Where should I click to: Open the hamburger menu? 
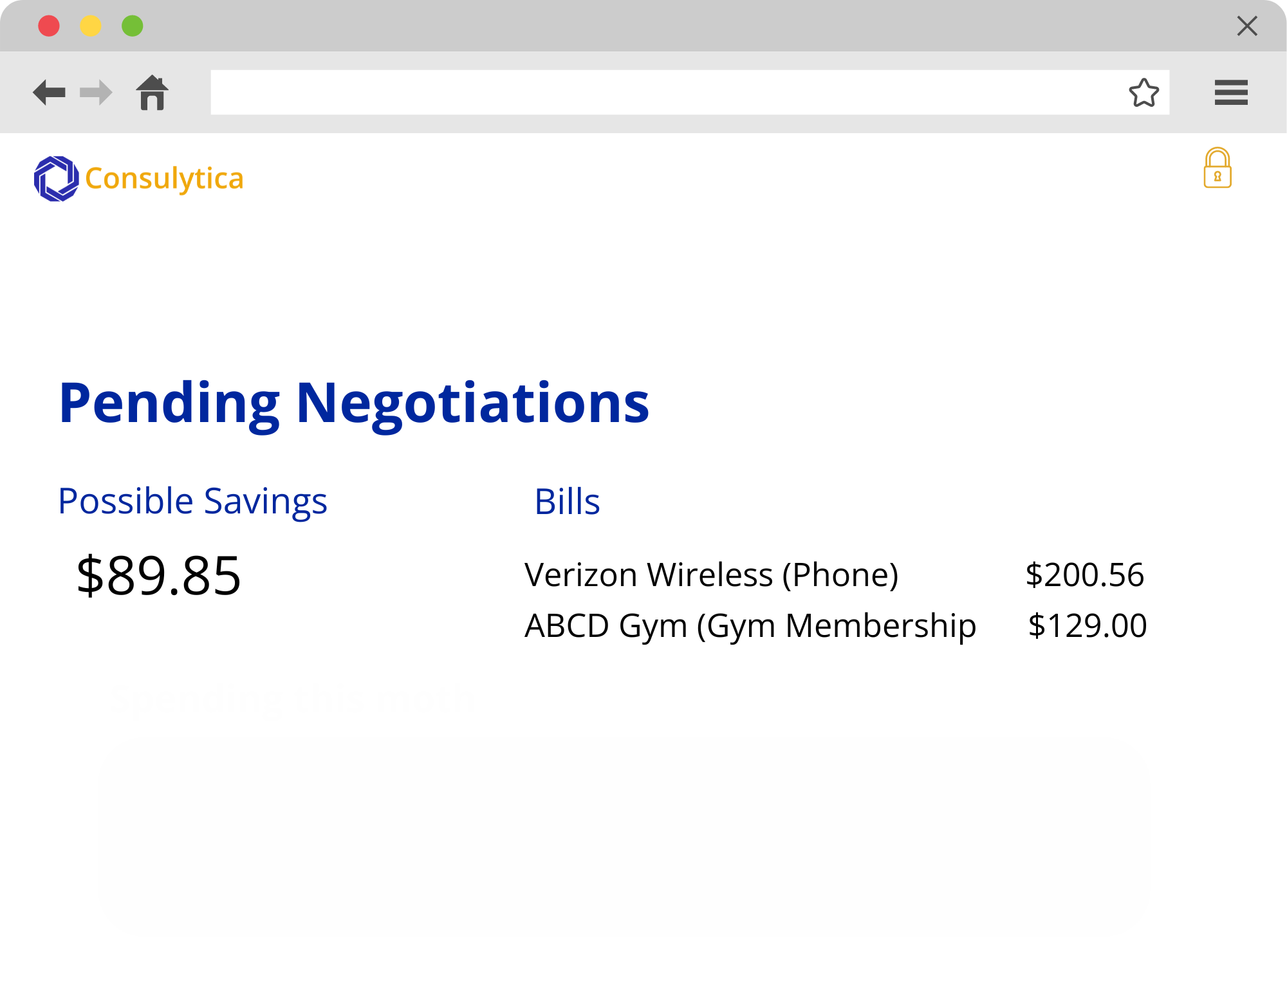pos(1231,93)
